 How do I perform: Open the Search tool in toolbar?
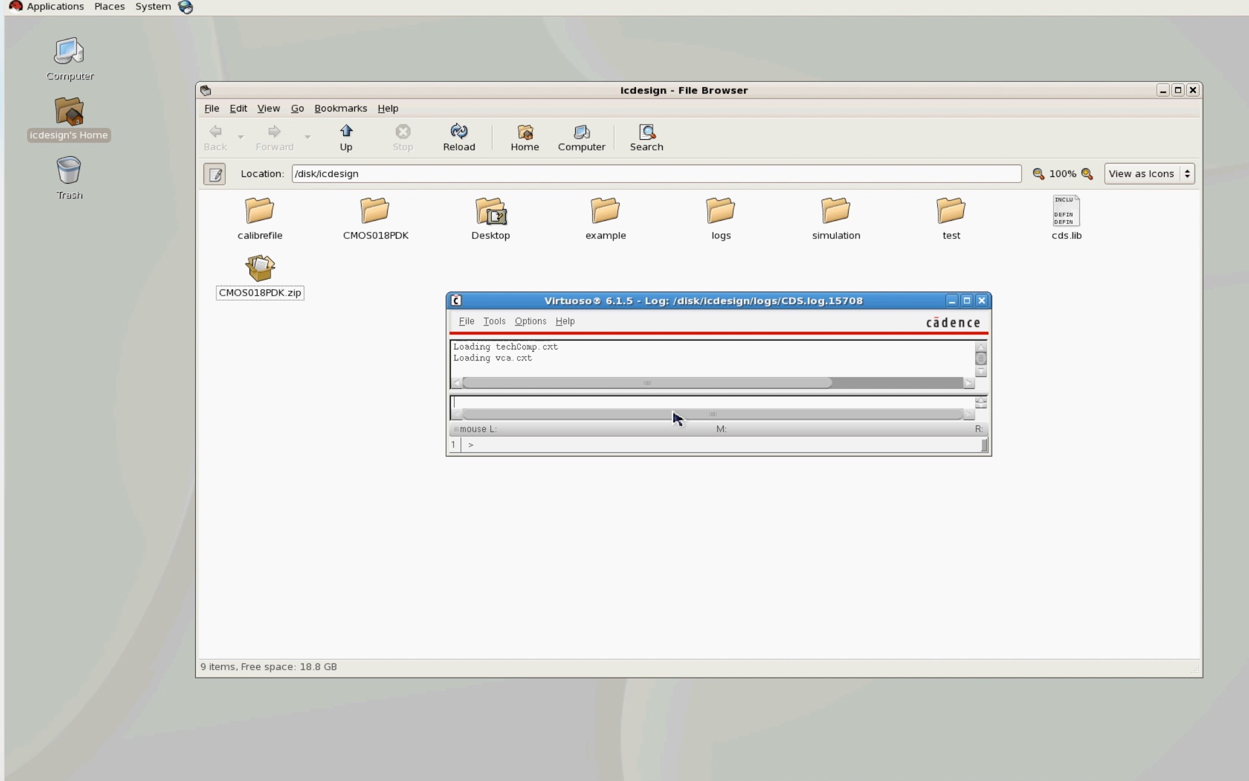[x=646, y=132]
